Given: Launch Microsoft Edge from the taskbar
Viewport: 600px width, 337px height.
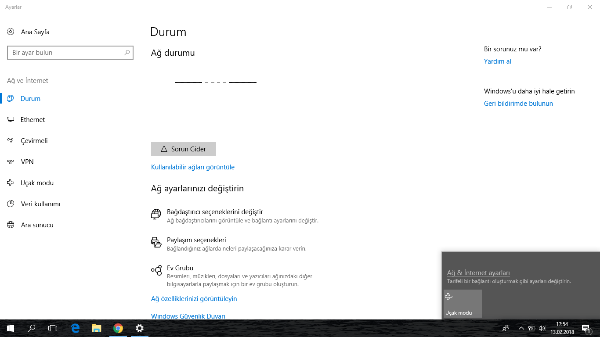Looking at the screenshot, I should [75, 328].
